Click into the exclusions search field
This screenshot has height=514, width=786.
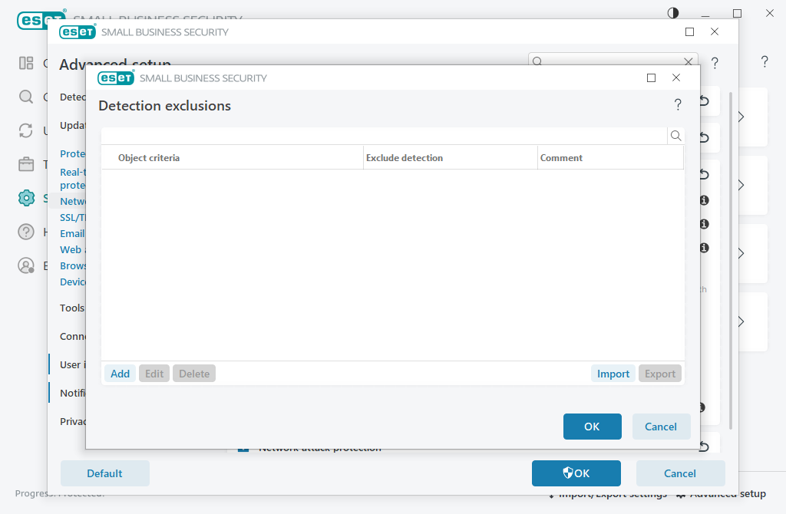(384, 136)
